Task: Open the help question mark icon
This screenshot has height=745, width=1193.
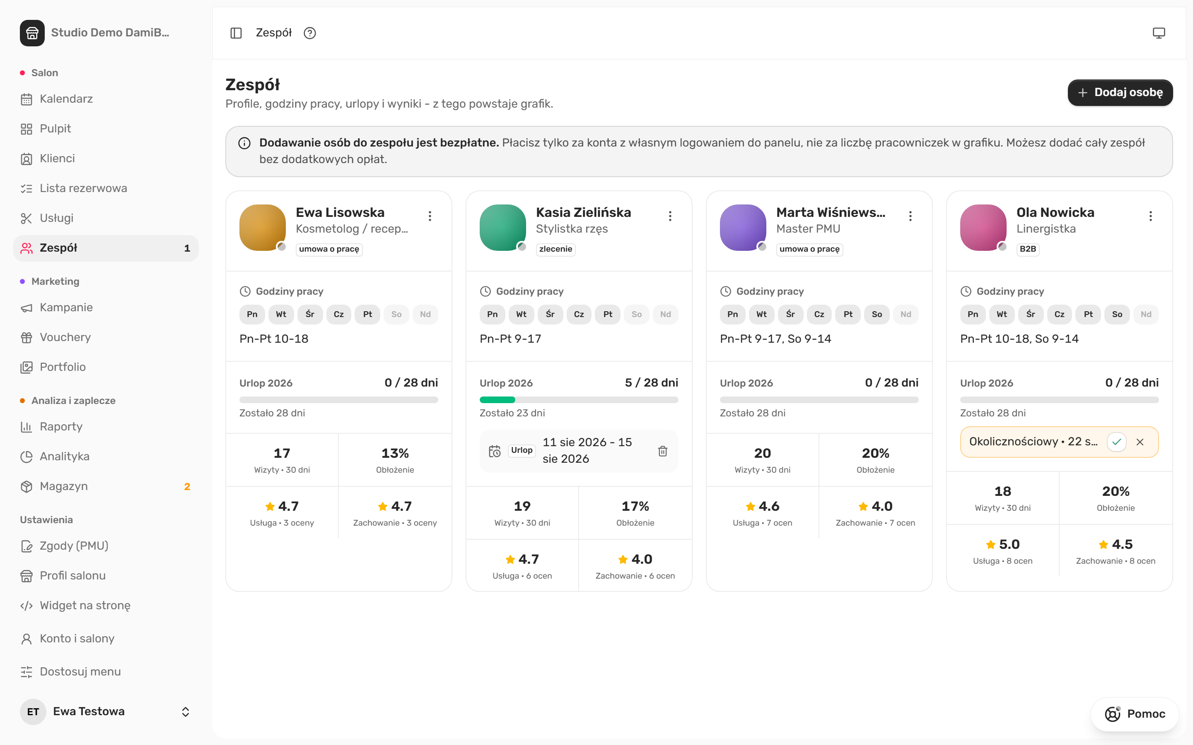Action: tap(309, 33)
